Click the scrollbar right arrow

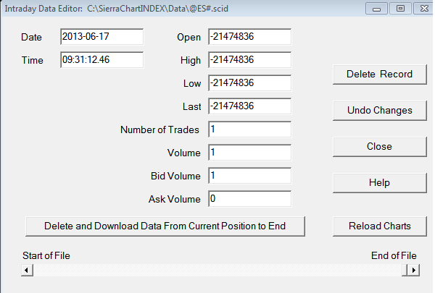(x=414, y=270)
